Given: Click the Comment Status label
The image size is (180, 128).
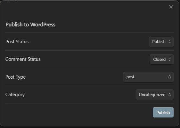Looking at the screenshot, I should point(23,59).
